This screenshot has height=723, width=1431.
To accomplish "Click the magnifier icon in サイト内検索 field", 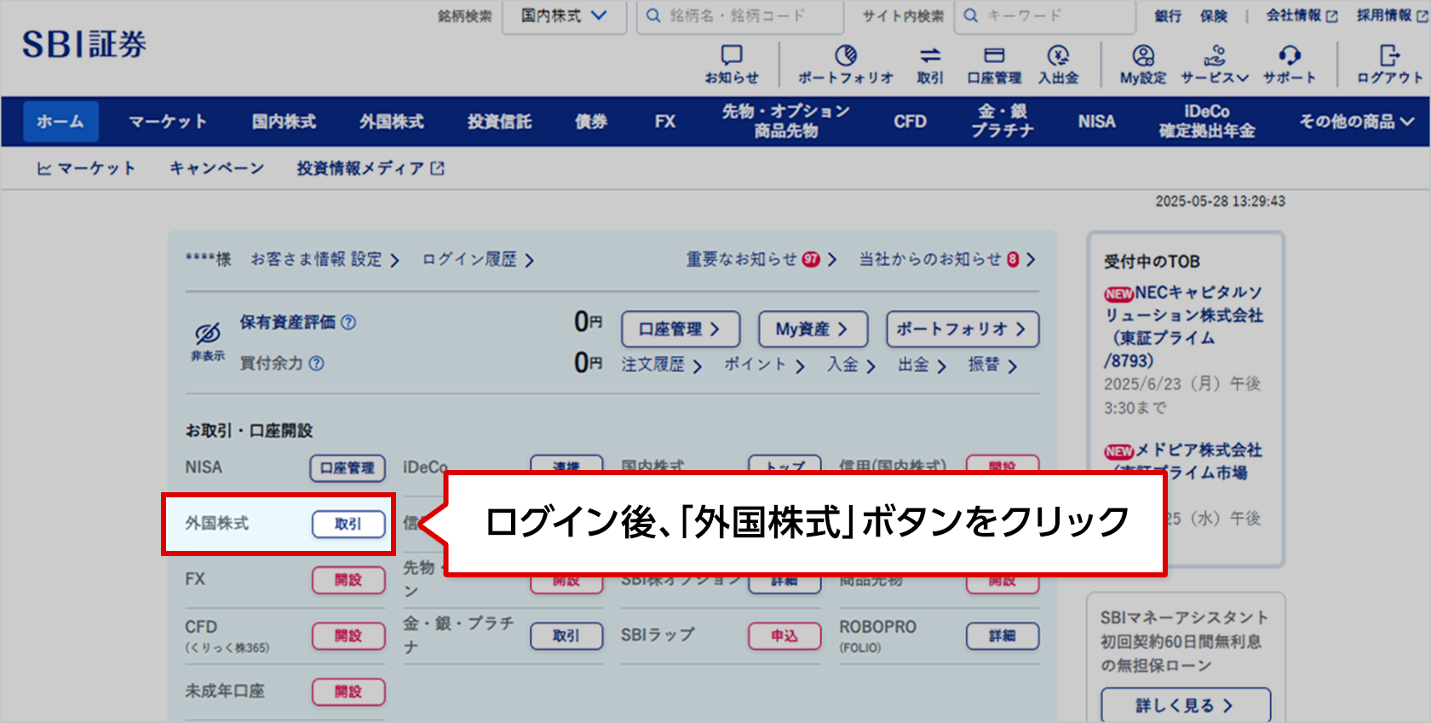I will click(970, 16).
